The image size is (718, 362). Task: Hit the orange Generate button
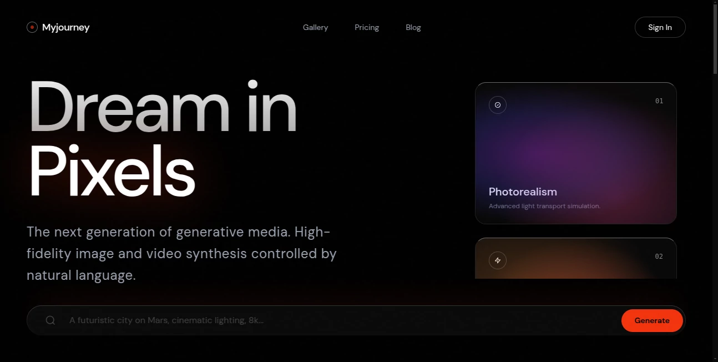(x=651, y=320)
